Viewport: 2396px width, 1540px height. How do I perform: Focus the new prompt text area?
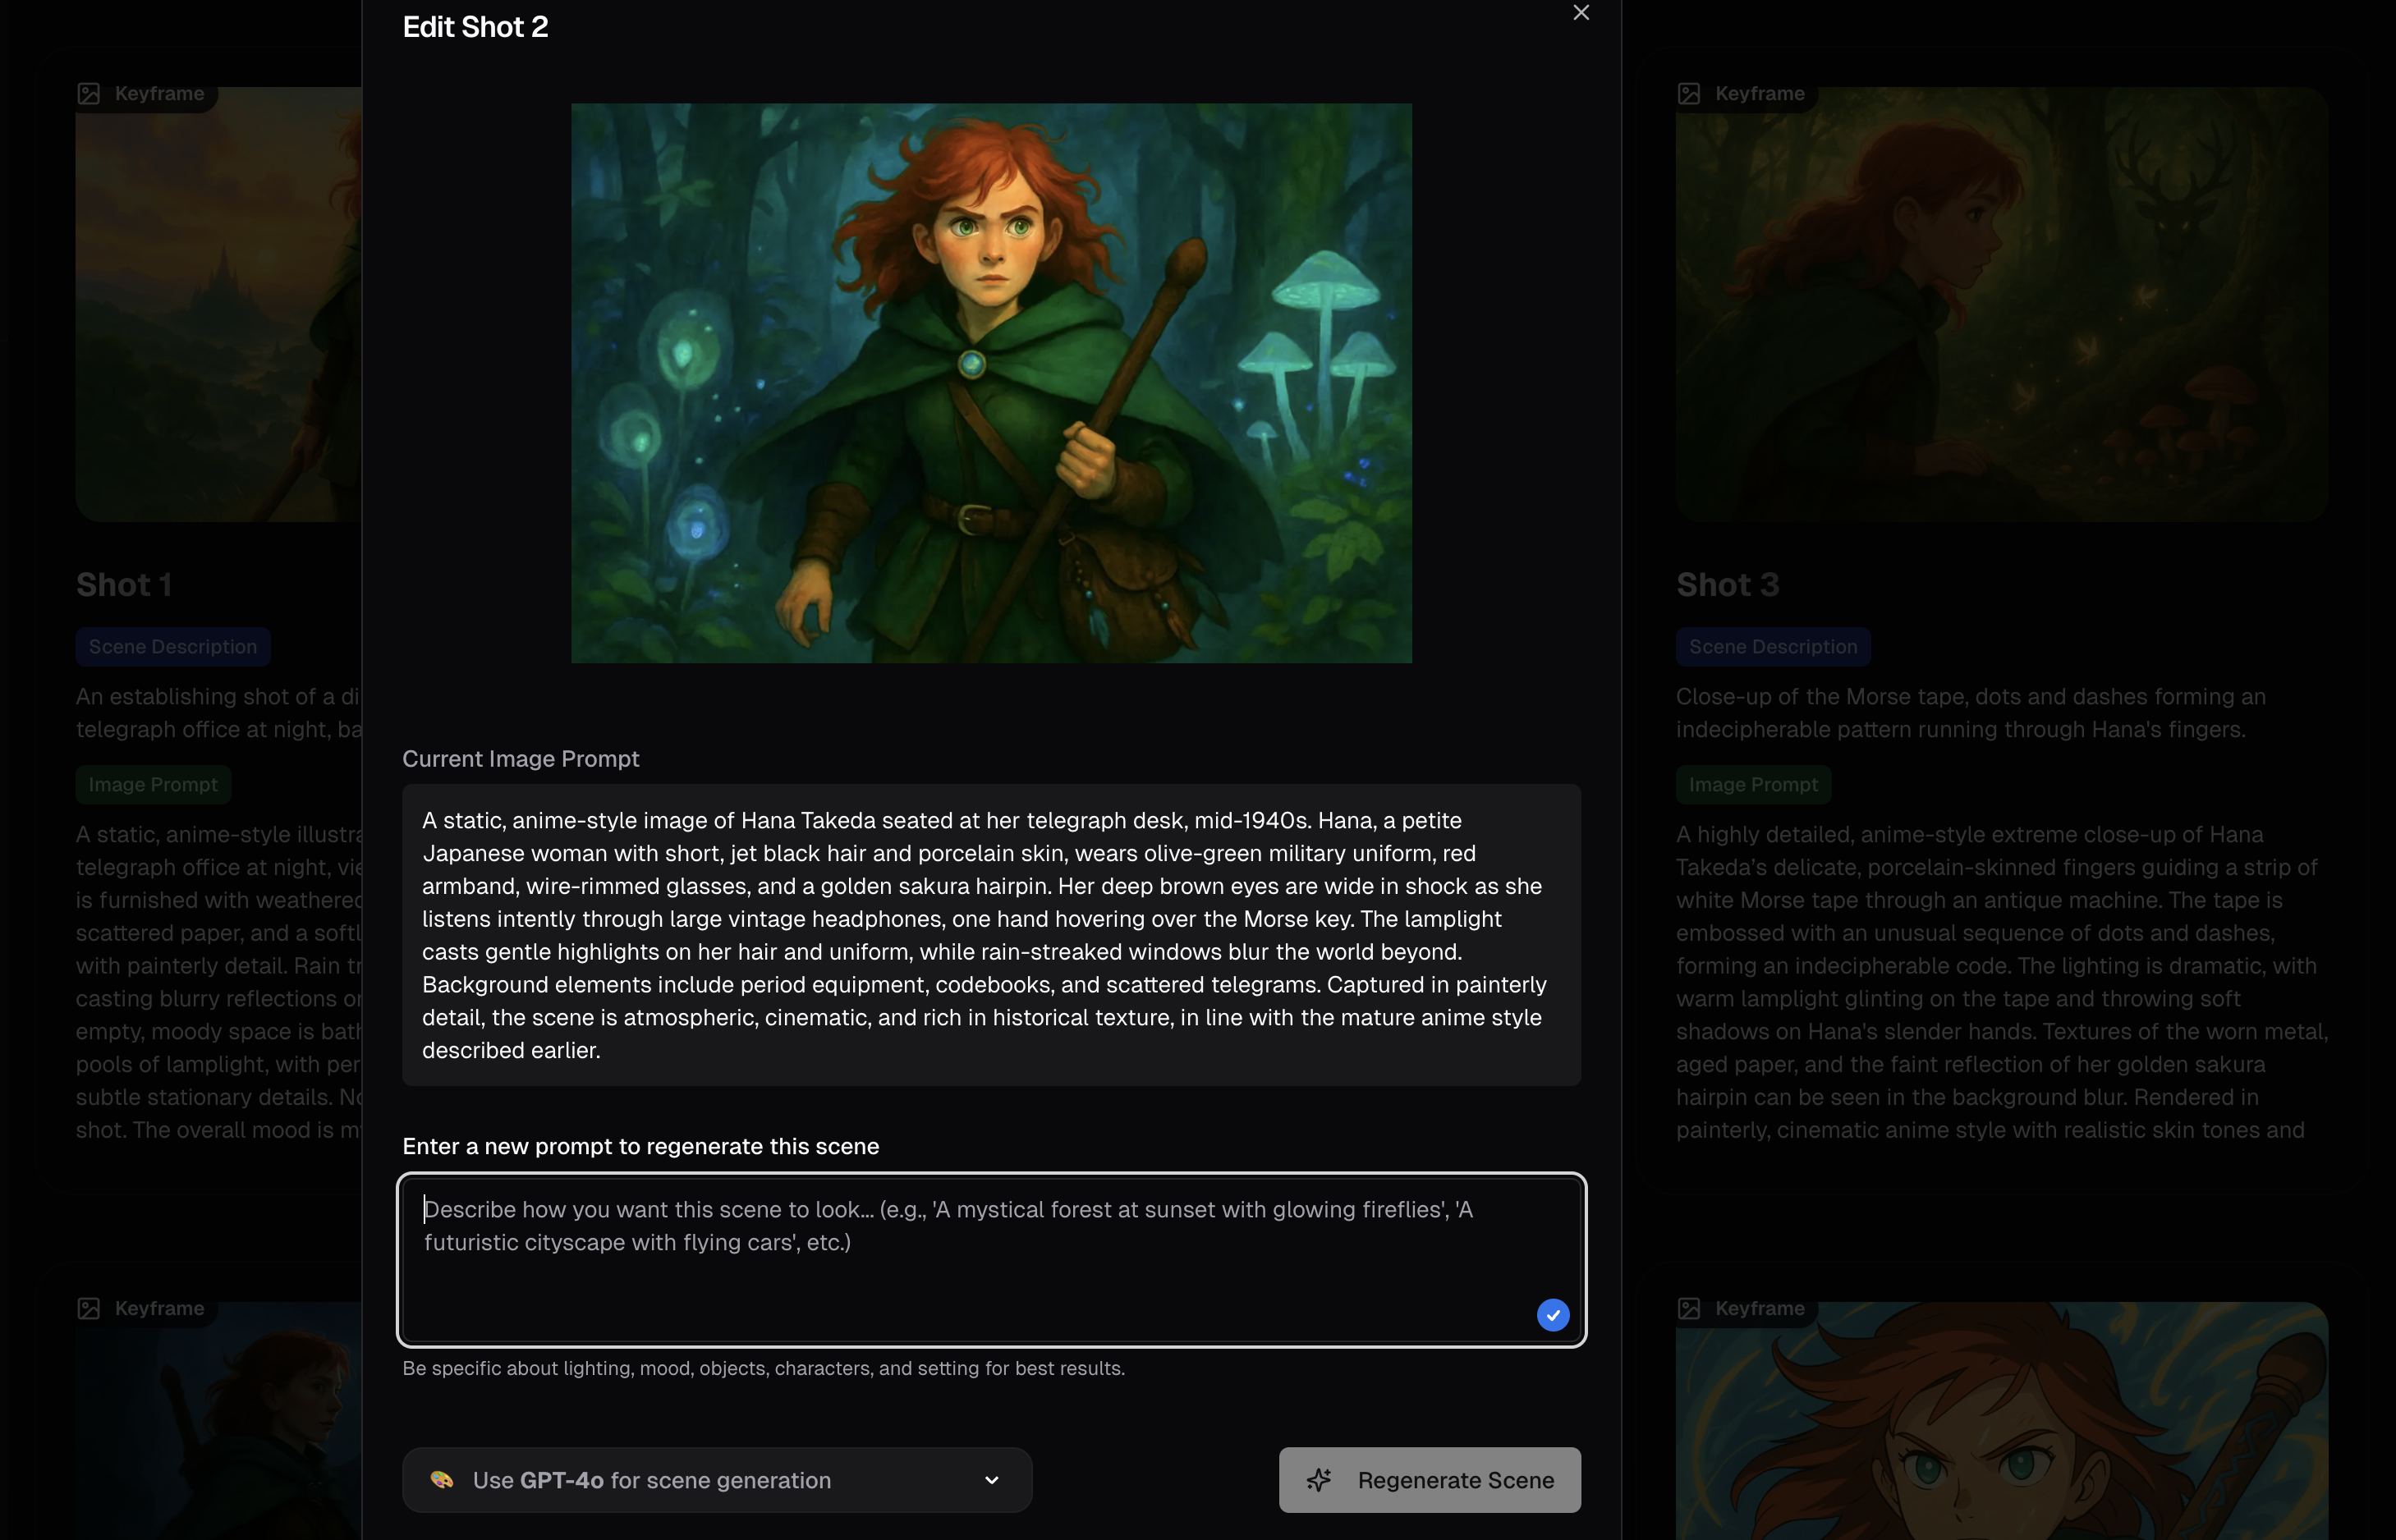(991, 1260)
